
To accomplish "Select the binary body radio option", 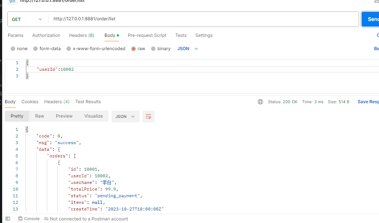I will click(x=161, y=49).
